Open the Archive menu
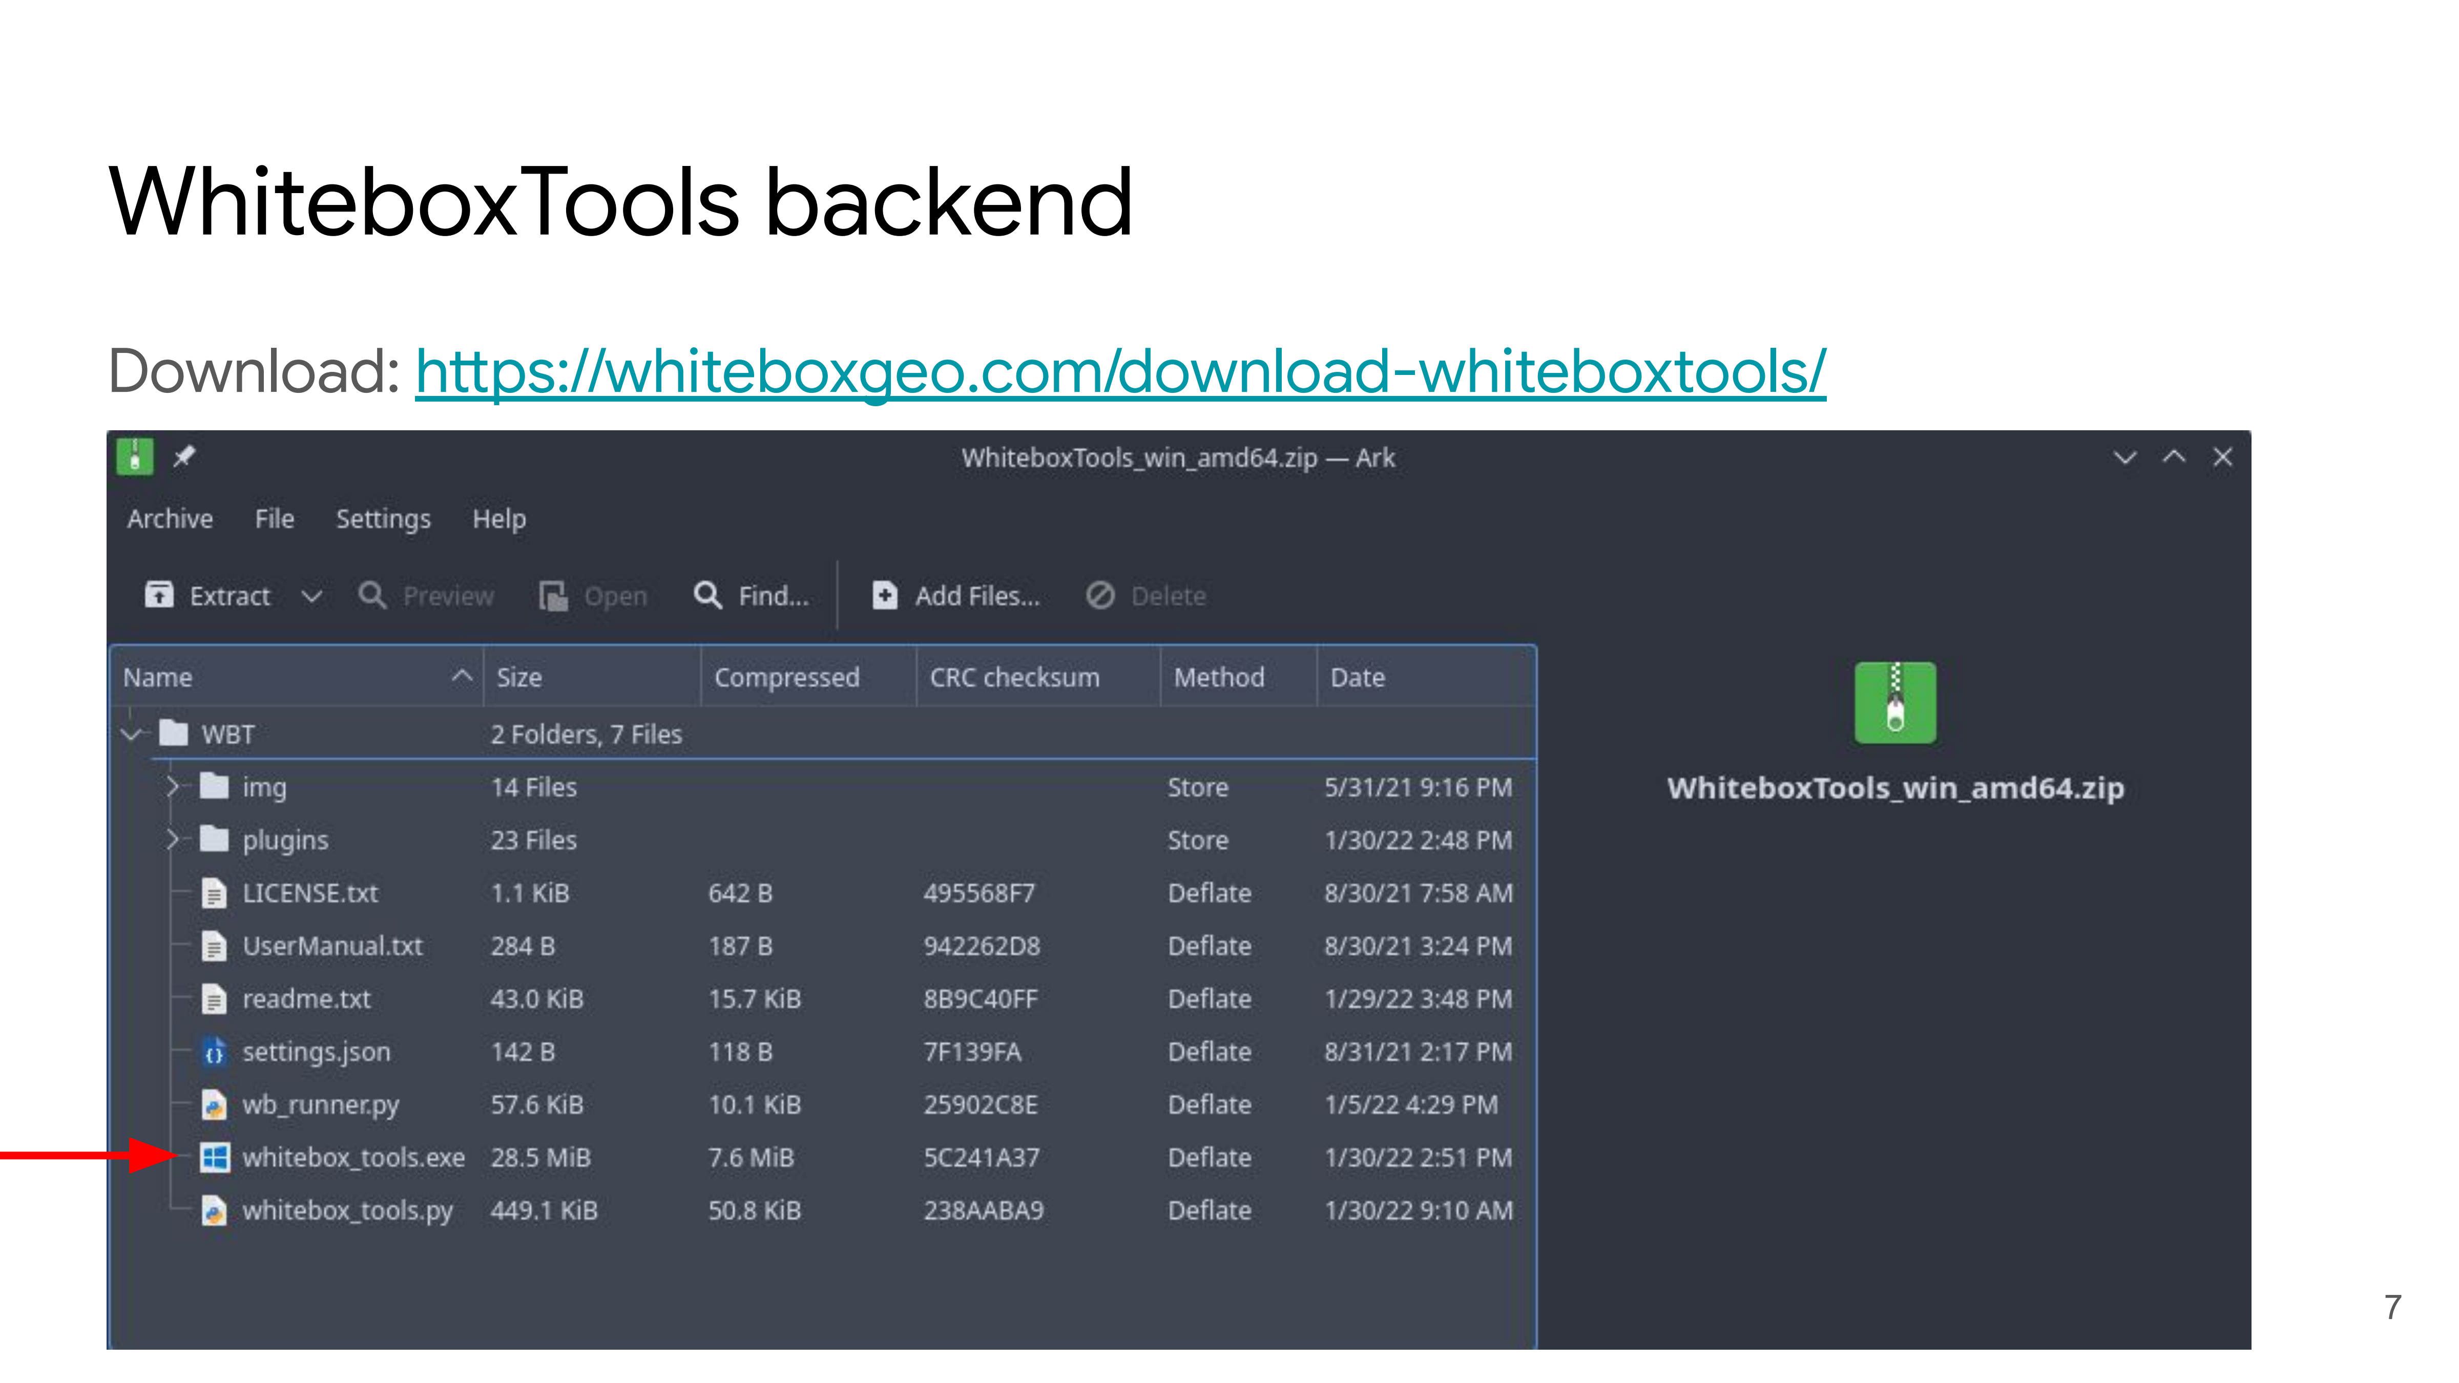This screenshot has height=1383, width=2459. click(170, 519)
